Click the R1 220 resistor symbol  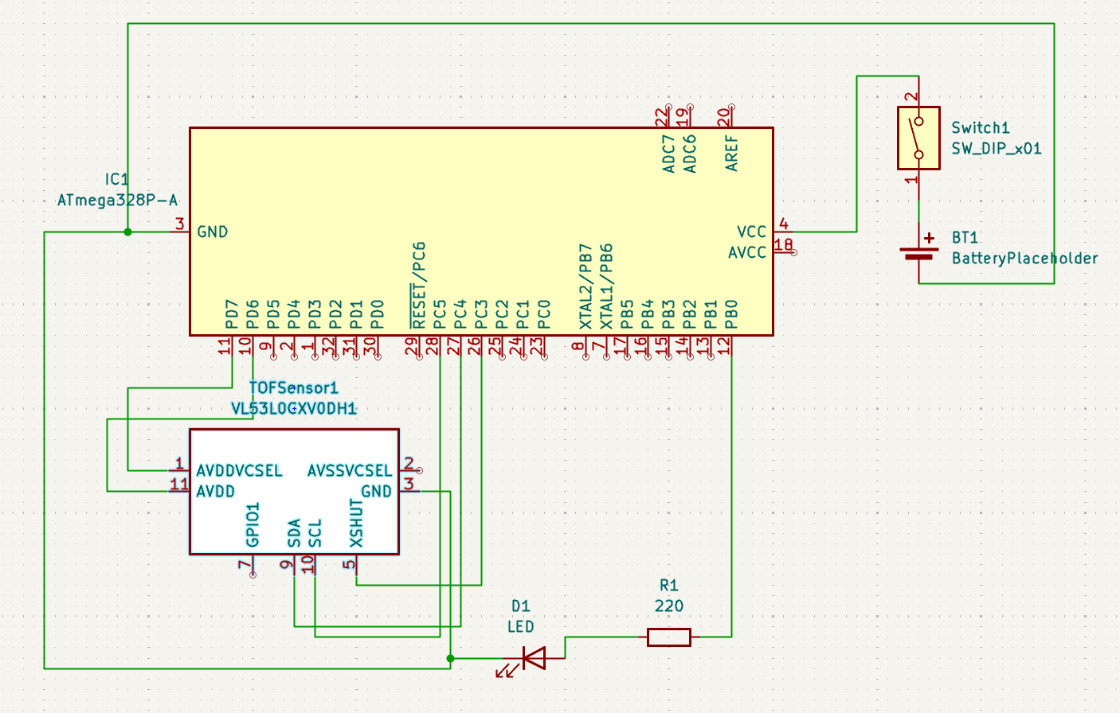668,637
